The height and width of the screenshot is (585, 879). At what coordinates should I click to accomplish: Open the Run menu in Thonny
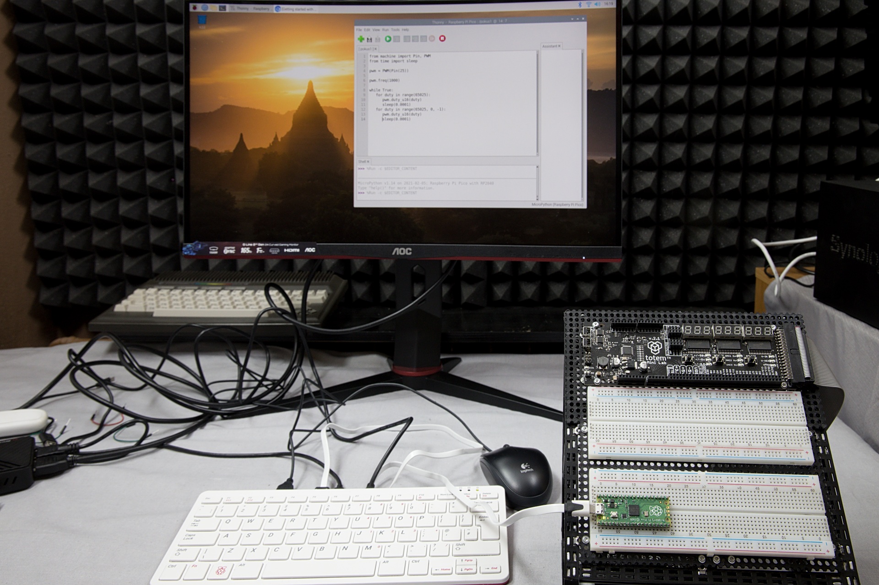point(385,30)
